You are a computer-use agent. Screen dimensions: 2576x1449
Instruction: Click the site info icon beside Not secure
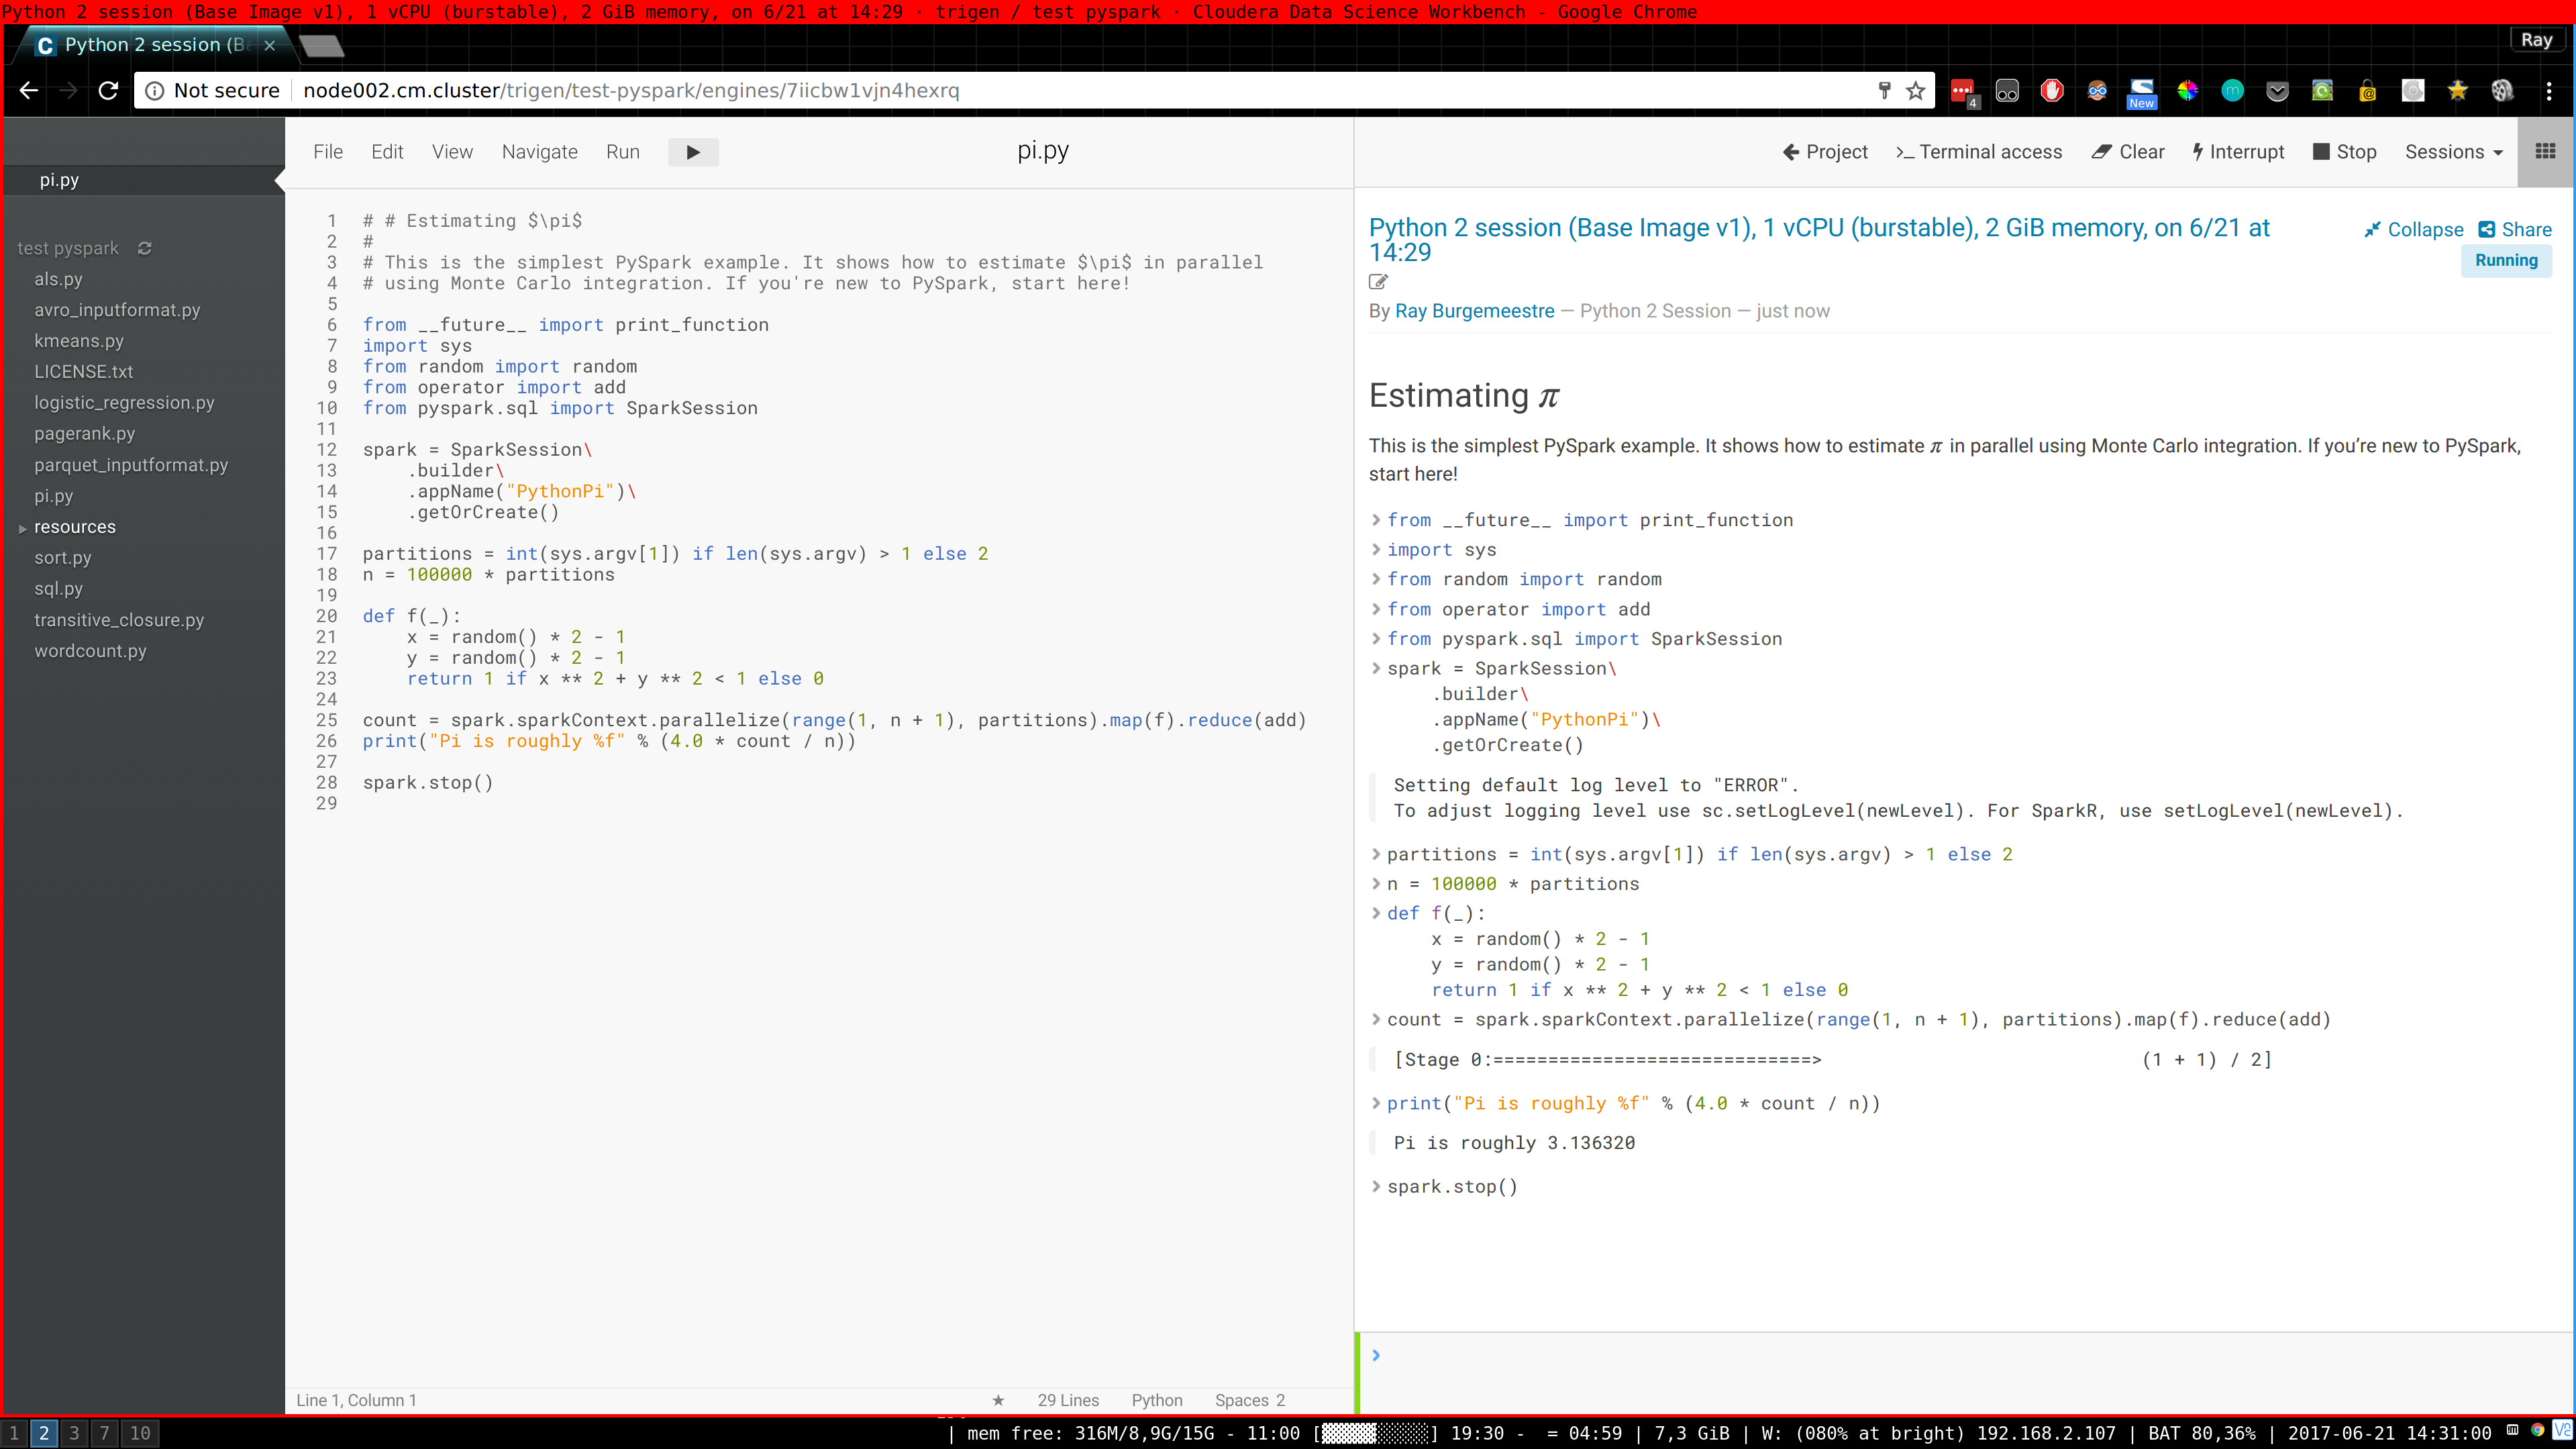tap(155, 91)
